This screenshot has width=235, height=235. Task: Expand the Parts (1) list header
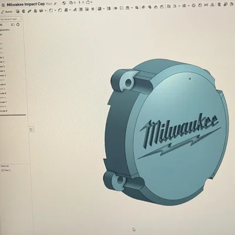coord(5,166)
